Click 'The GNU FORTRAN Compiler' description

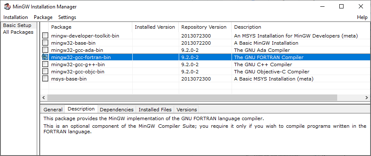(x=269, y=57)
